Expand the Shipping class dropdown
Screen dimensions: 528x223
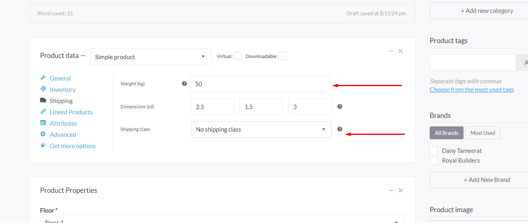click(x=261, y=130)
